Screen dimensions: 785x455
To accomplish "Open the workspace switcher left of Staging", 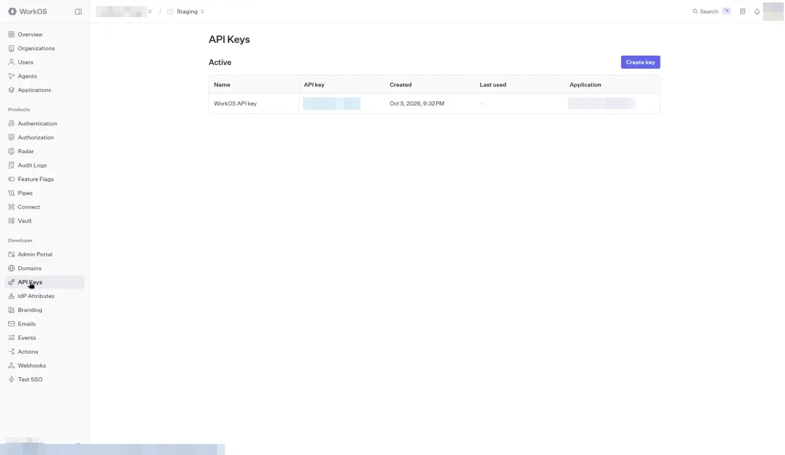I will [x=124, y=12].
